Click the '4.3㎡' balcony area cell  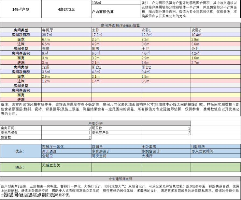tap(116, 72)
